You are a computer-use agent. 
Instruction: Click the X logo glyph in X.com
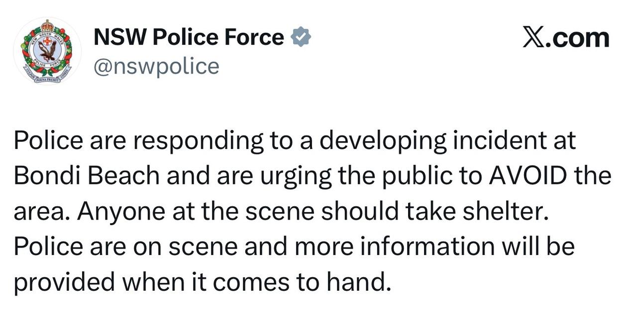(533, 38)
